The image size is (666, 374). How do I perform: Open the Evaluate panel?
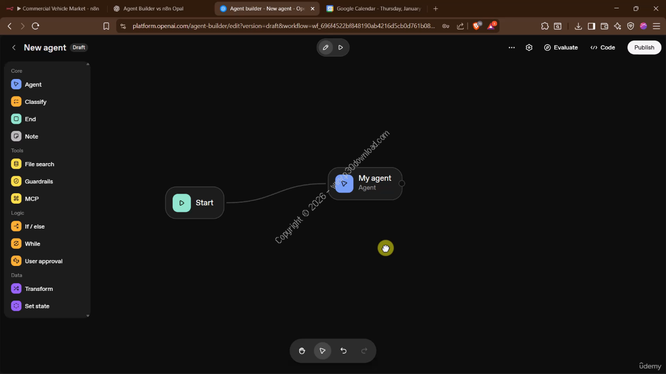click(x=561, y=47)
